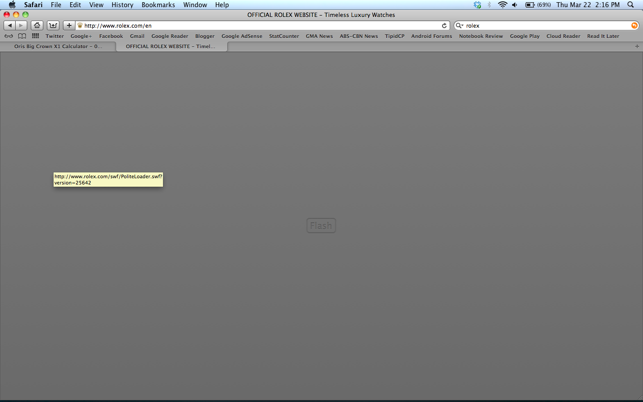This screenshot has width=643, height=402.
Task: Open the Google Reader bookmark
Action: click(170, 36)
